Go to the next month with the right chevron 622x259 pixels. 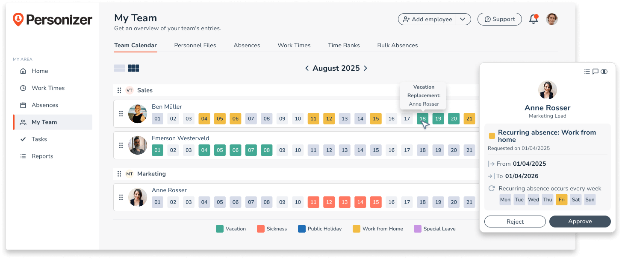[366, 68]
